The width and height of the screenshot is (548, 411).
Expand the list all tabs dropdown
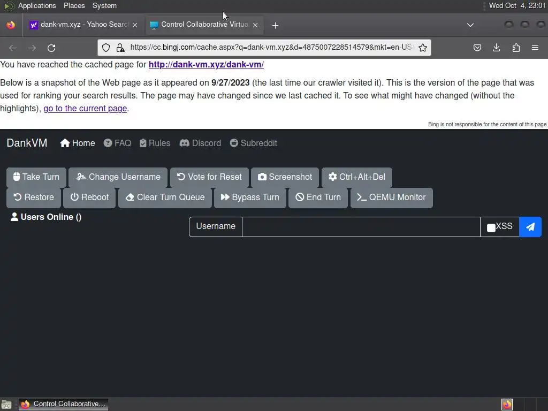tap(470, 25)
